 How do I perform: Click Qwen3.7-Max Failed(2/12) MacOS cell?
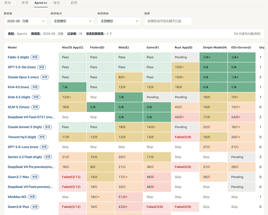point(72,177)
